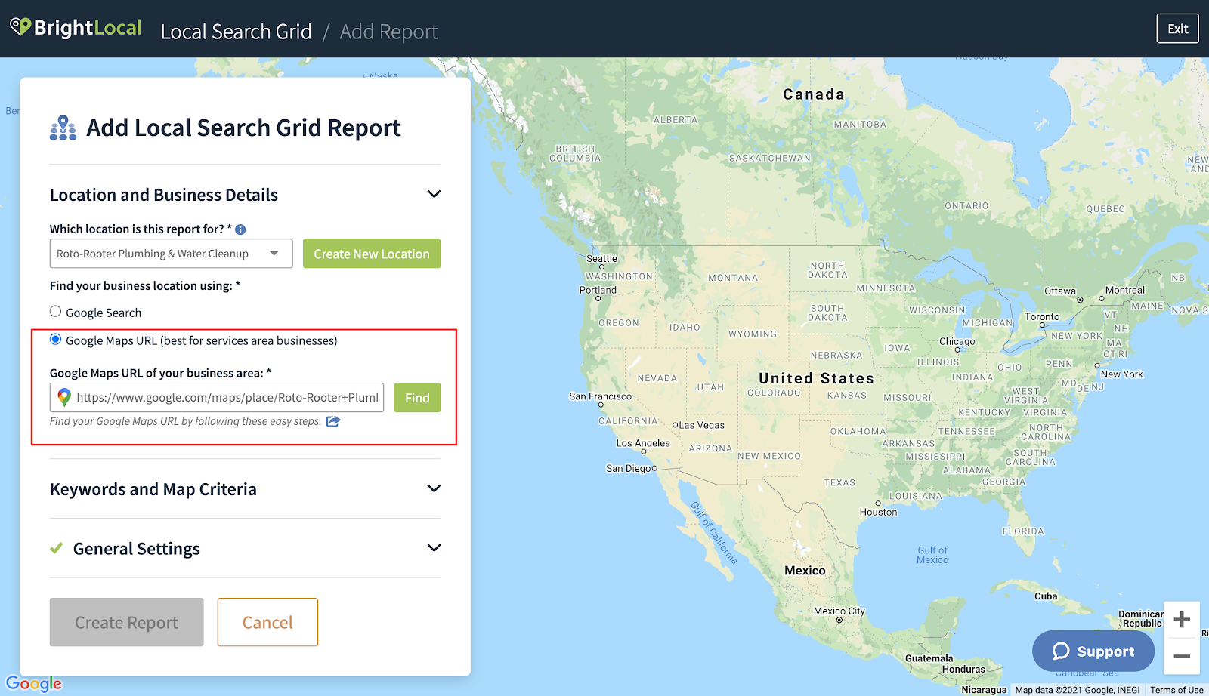The height and width of the screenshot is (696, 1209).
Task: Click the Seattle city label on map
Action: coord(601,258)
